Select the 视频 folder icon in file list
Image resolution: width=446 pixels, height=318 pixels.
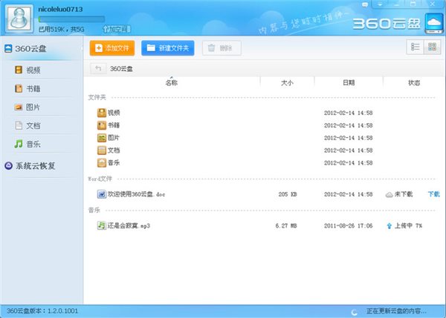(x=102, y=113)
